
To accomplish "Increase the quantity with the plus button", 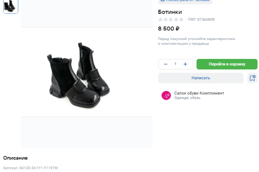I will coord(185,64).
